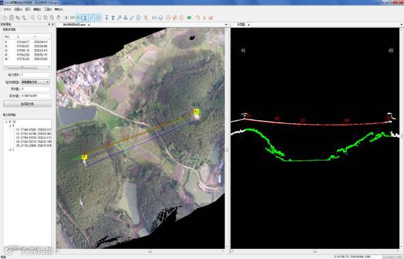
Task: Collapse the root node of power line tree
Action: [6, 122]
